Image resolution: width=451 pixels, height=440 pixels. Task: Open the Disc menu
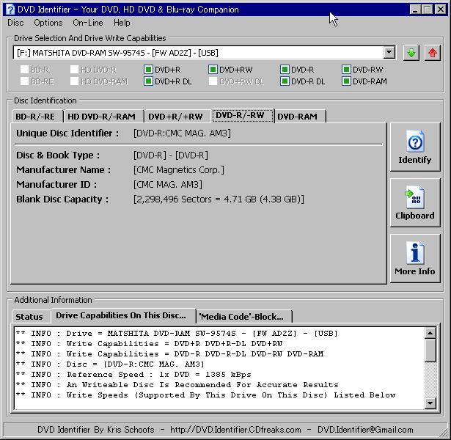tap(15, 23)
